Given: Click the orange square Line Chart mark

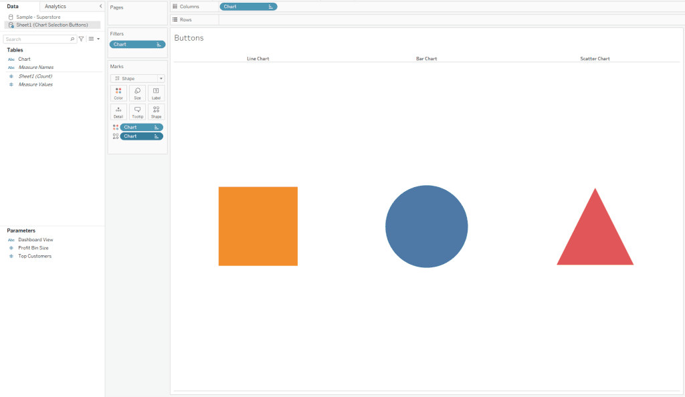Looking at the screenshot, I should (x=258, y=226).
